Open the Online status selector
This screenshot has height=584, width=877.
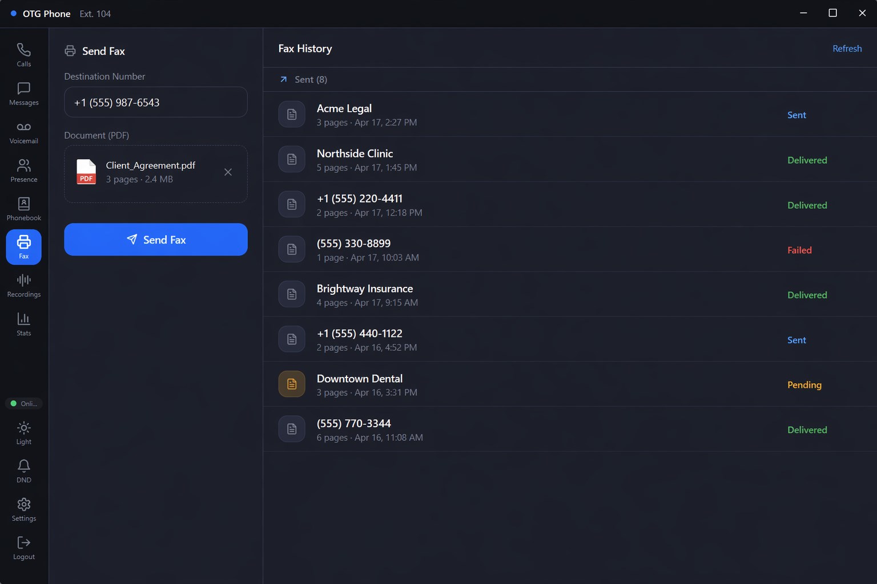[24, 403]
